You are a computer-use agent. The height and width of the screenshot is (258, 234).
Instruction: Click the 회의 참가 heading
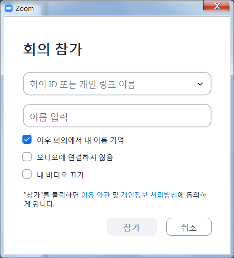click(53, 49)
